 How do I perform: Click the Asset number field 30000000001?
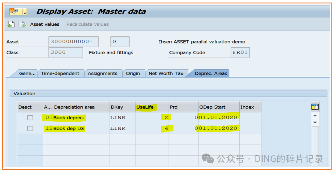[74, 41]
